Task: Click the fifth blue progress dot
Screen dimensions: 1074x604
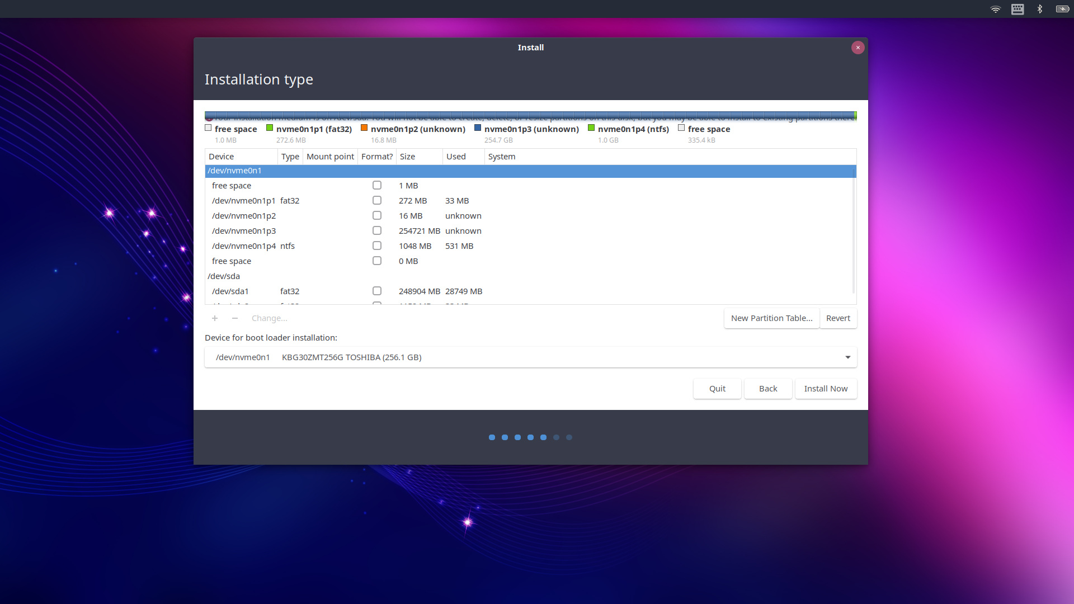Action: click(543, 437)
